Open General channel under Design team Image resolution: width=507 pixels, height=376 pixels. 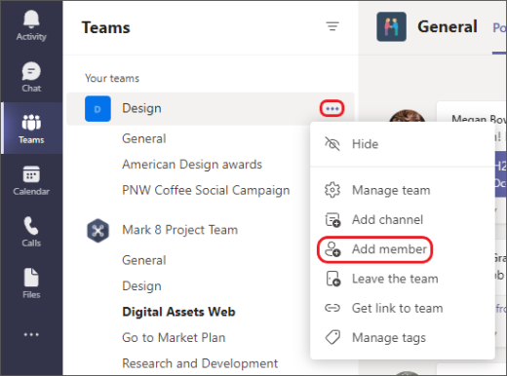point(144,138)
